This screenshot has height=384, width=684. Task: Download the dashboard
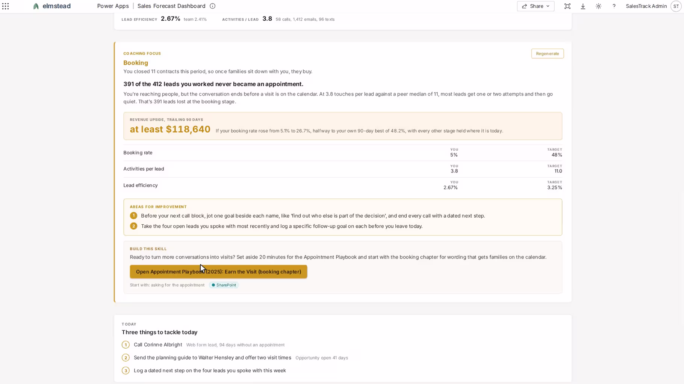(583, 6)
